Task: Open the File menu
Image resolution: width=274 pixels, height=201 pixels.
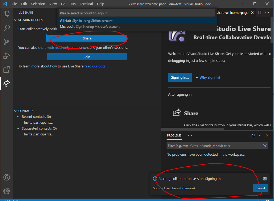Action: click(x=14, y=4)
